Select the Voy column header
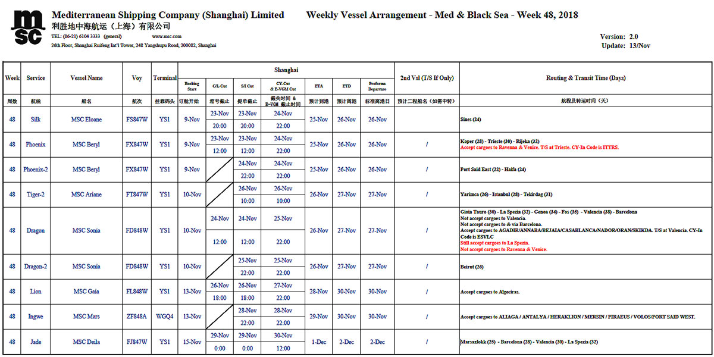This screenshot has height=357, width=714. [137, 78]
